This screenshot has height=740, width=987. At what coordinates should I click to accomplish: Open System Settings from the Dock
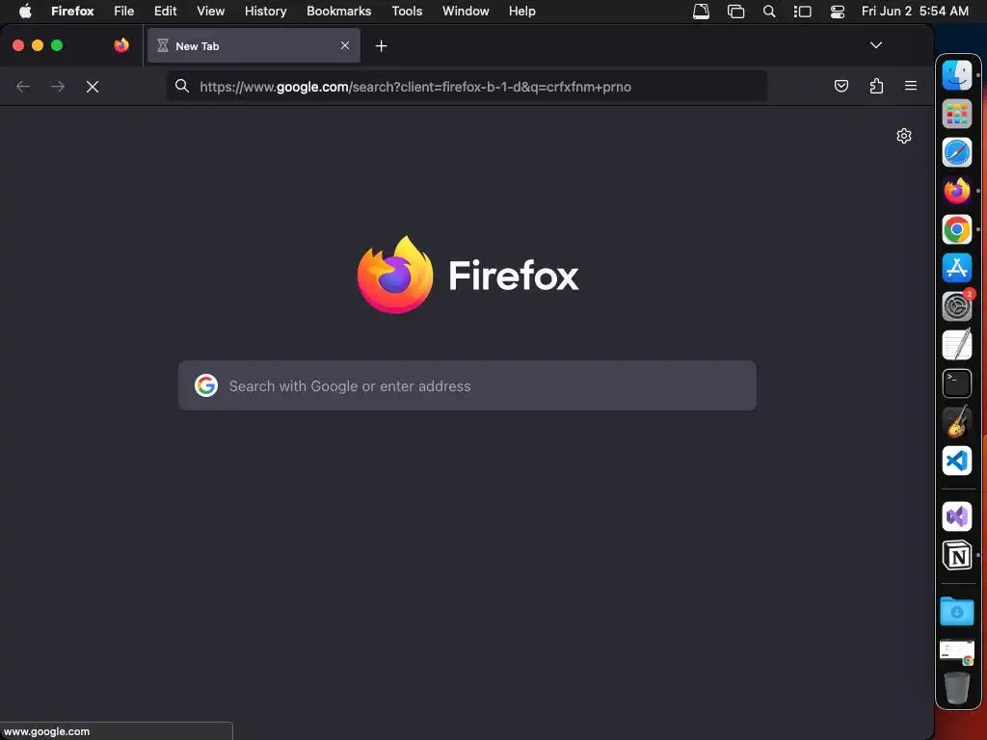coord(957,306)
